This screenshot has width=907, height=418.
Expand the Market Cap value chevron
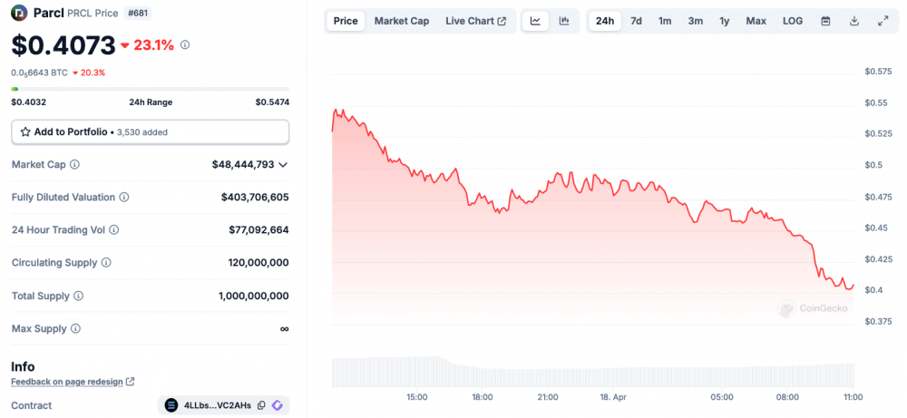[283, 165]
